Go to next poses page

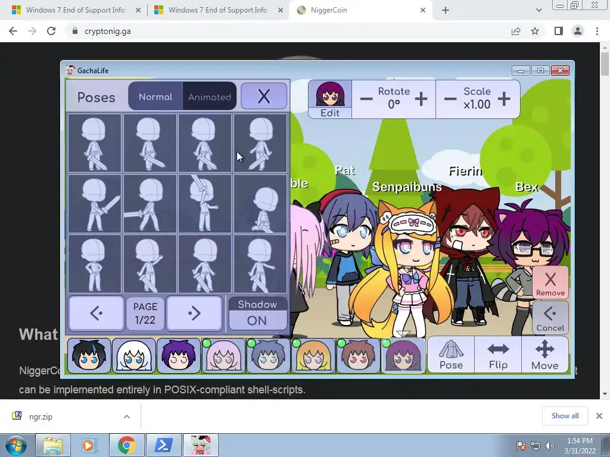click(x=194, y=313)
